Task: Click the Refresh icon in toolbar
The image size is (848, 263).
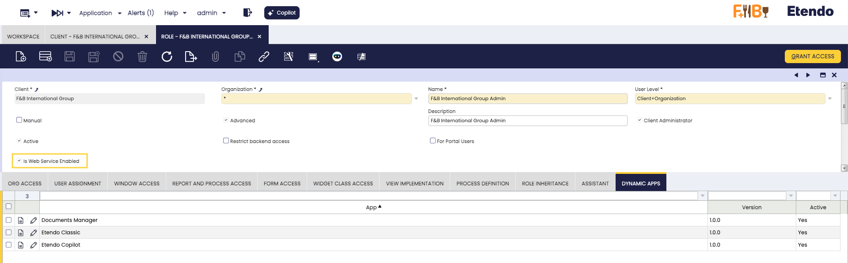Action: 167,56
